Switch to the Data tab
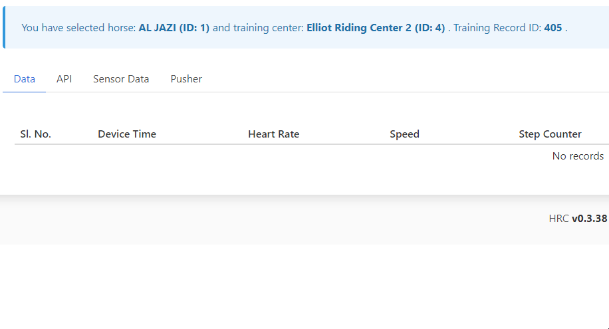This screenshot has width=609, height=329. click(x=25, y=79)
